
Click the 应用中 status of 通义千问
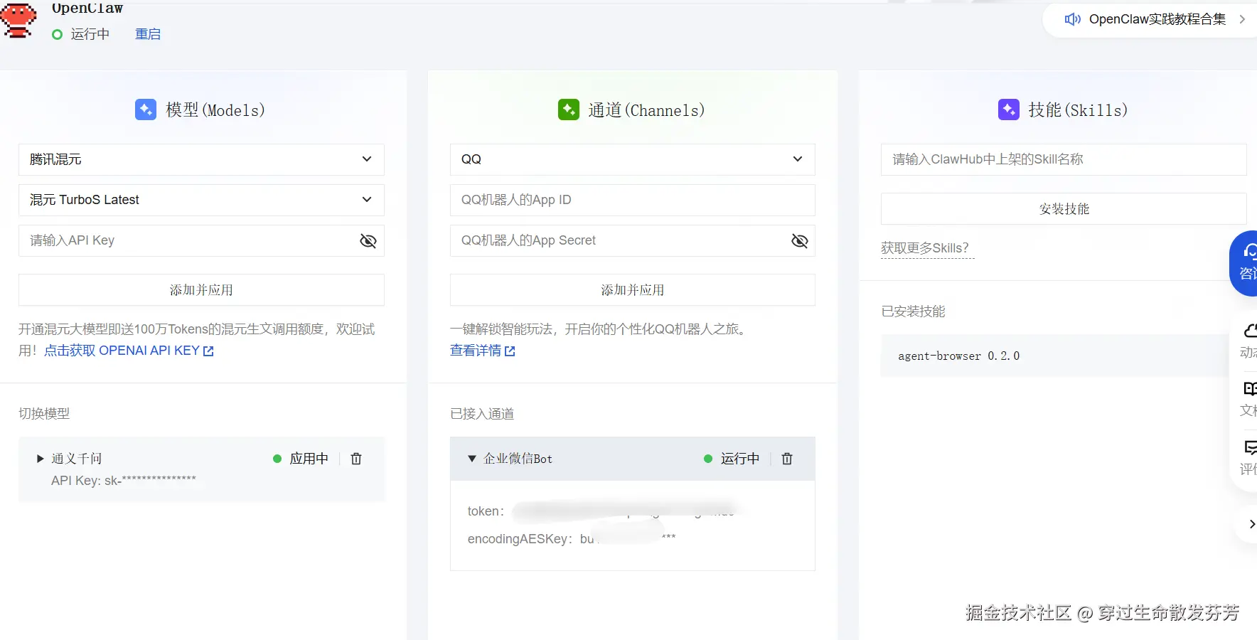[309, 459]
